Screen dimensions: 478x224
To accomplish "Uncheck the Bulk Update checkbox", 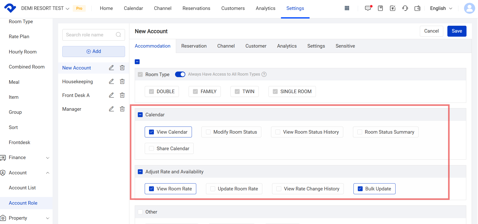I will click(360, 189).
